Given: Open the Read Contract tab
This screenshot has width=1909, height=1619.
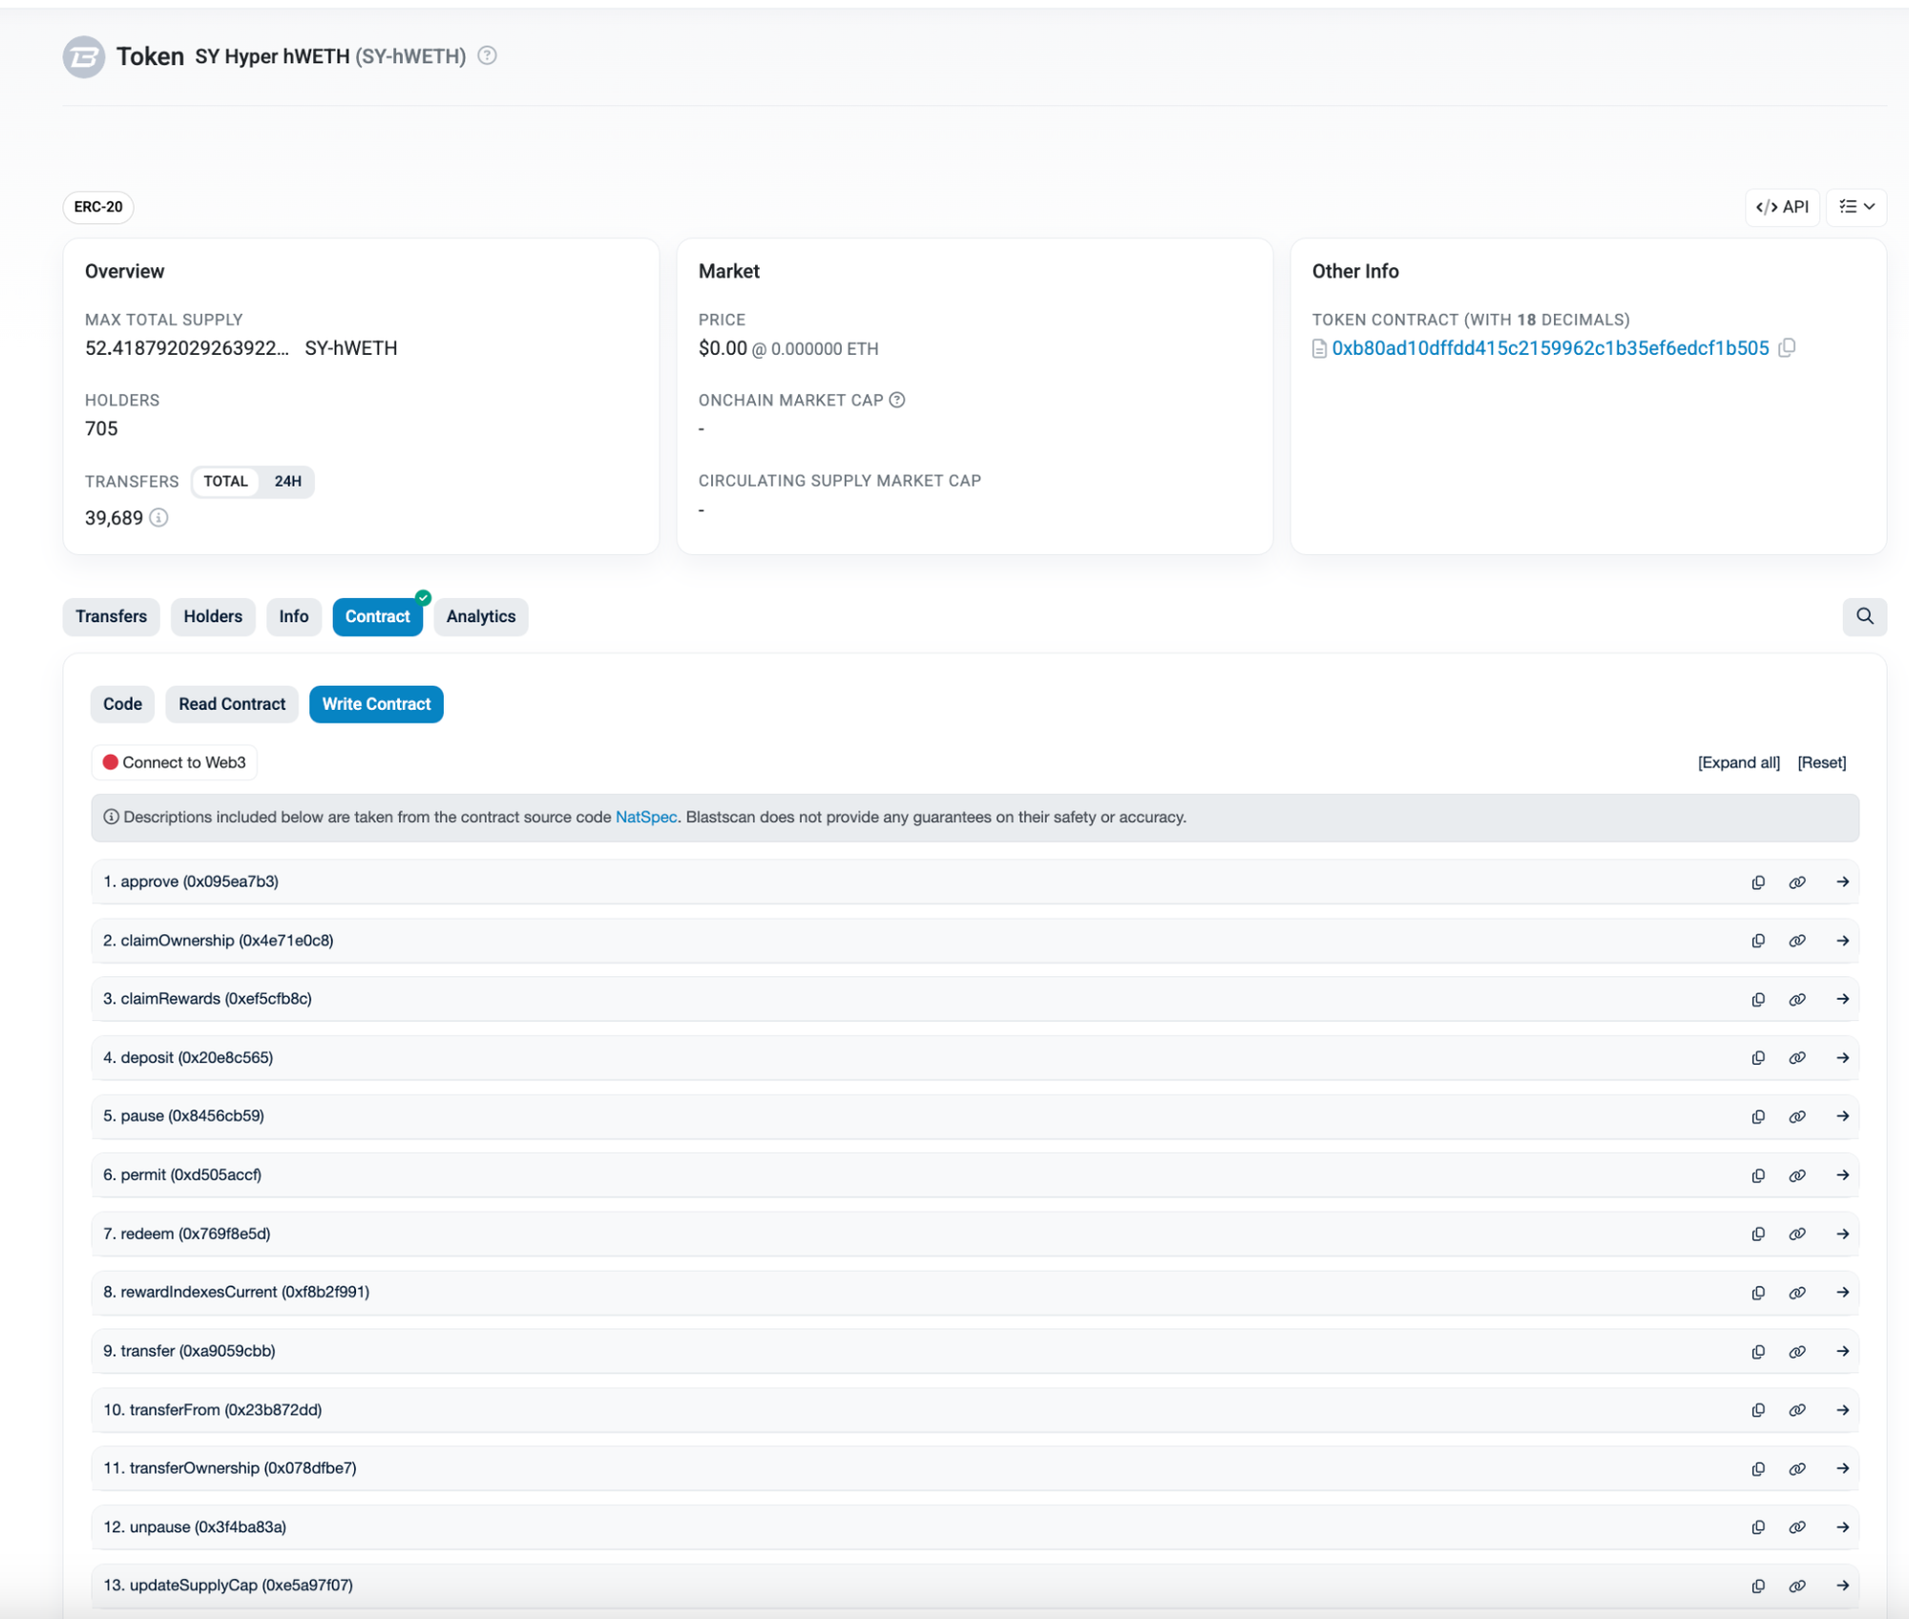Looking at the screenshot, I should coord(232,704).
